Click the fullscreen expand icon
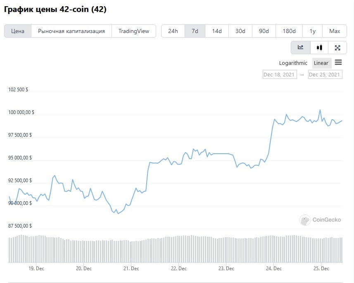Screen dimensions: 354x283 [337, 48]
